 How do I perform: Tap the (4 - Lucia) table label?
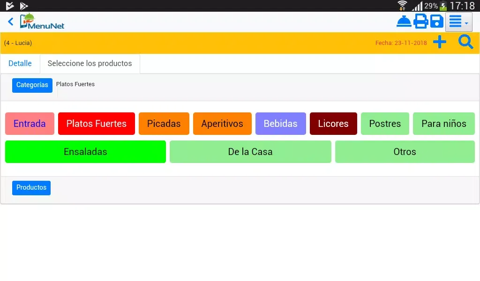[x=18, y=43]
